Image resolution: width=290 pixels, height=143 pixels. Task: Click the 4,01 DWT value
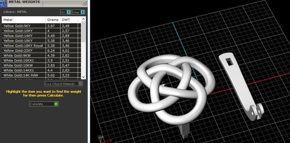click(66, 51)
